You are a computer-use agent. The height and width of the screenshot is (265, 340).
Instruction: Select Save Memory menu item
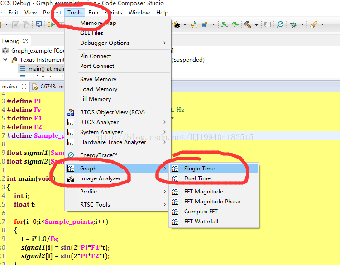click(118, 79)
